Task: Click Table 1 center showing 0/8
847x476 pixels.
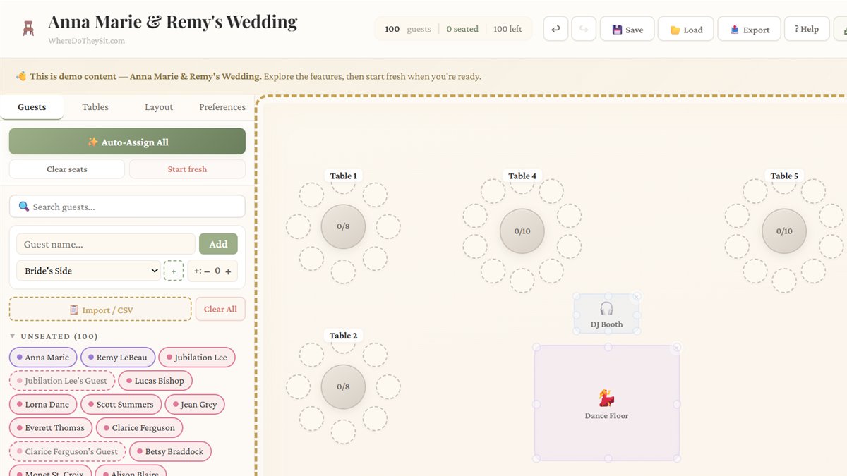Action: (x=343, y=227)
